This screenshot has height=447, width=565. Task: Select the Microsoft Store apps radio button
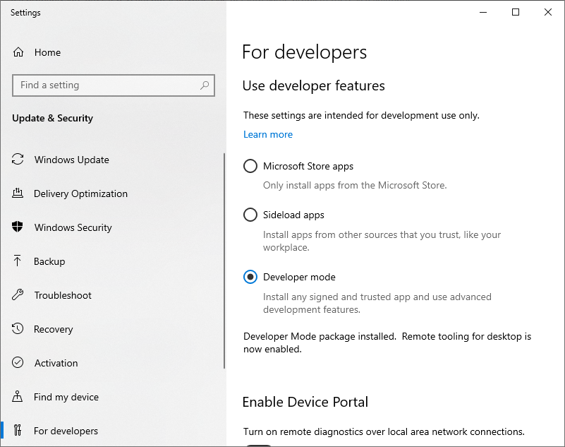(x=250, y=166)
